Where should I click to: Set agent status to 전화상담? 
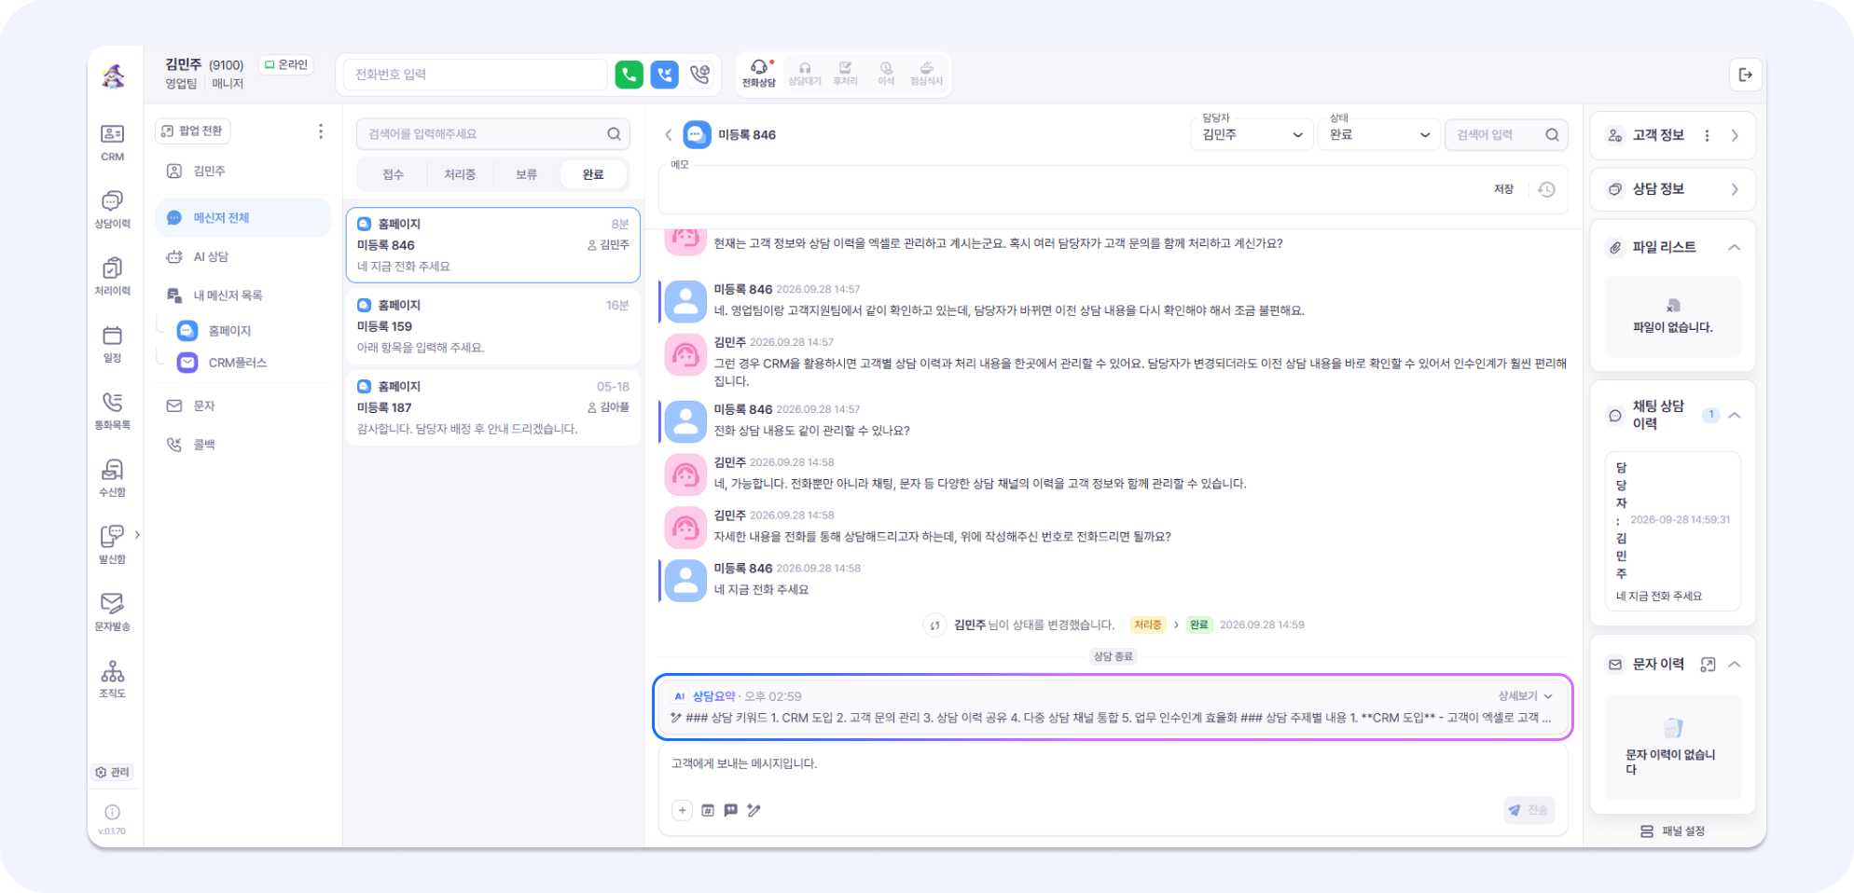(x=759, y=74)
